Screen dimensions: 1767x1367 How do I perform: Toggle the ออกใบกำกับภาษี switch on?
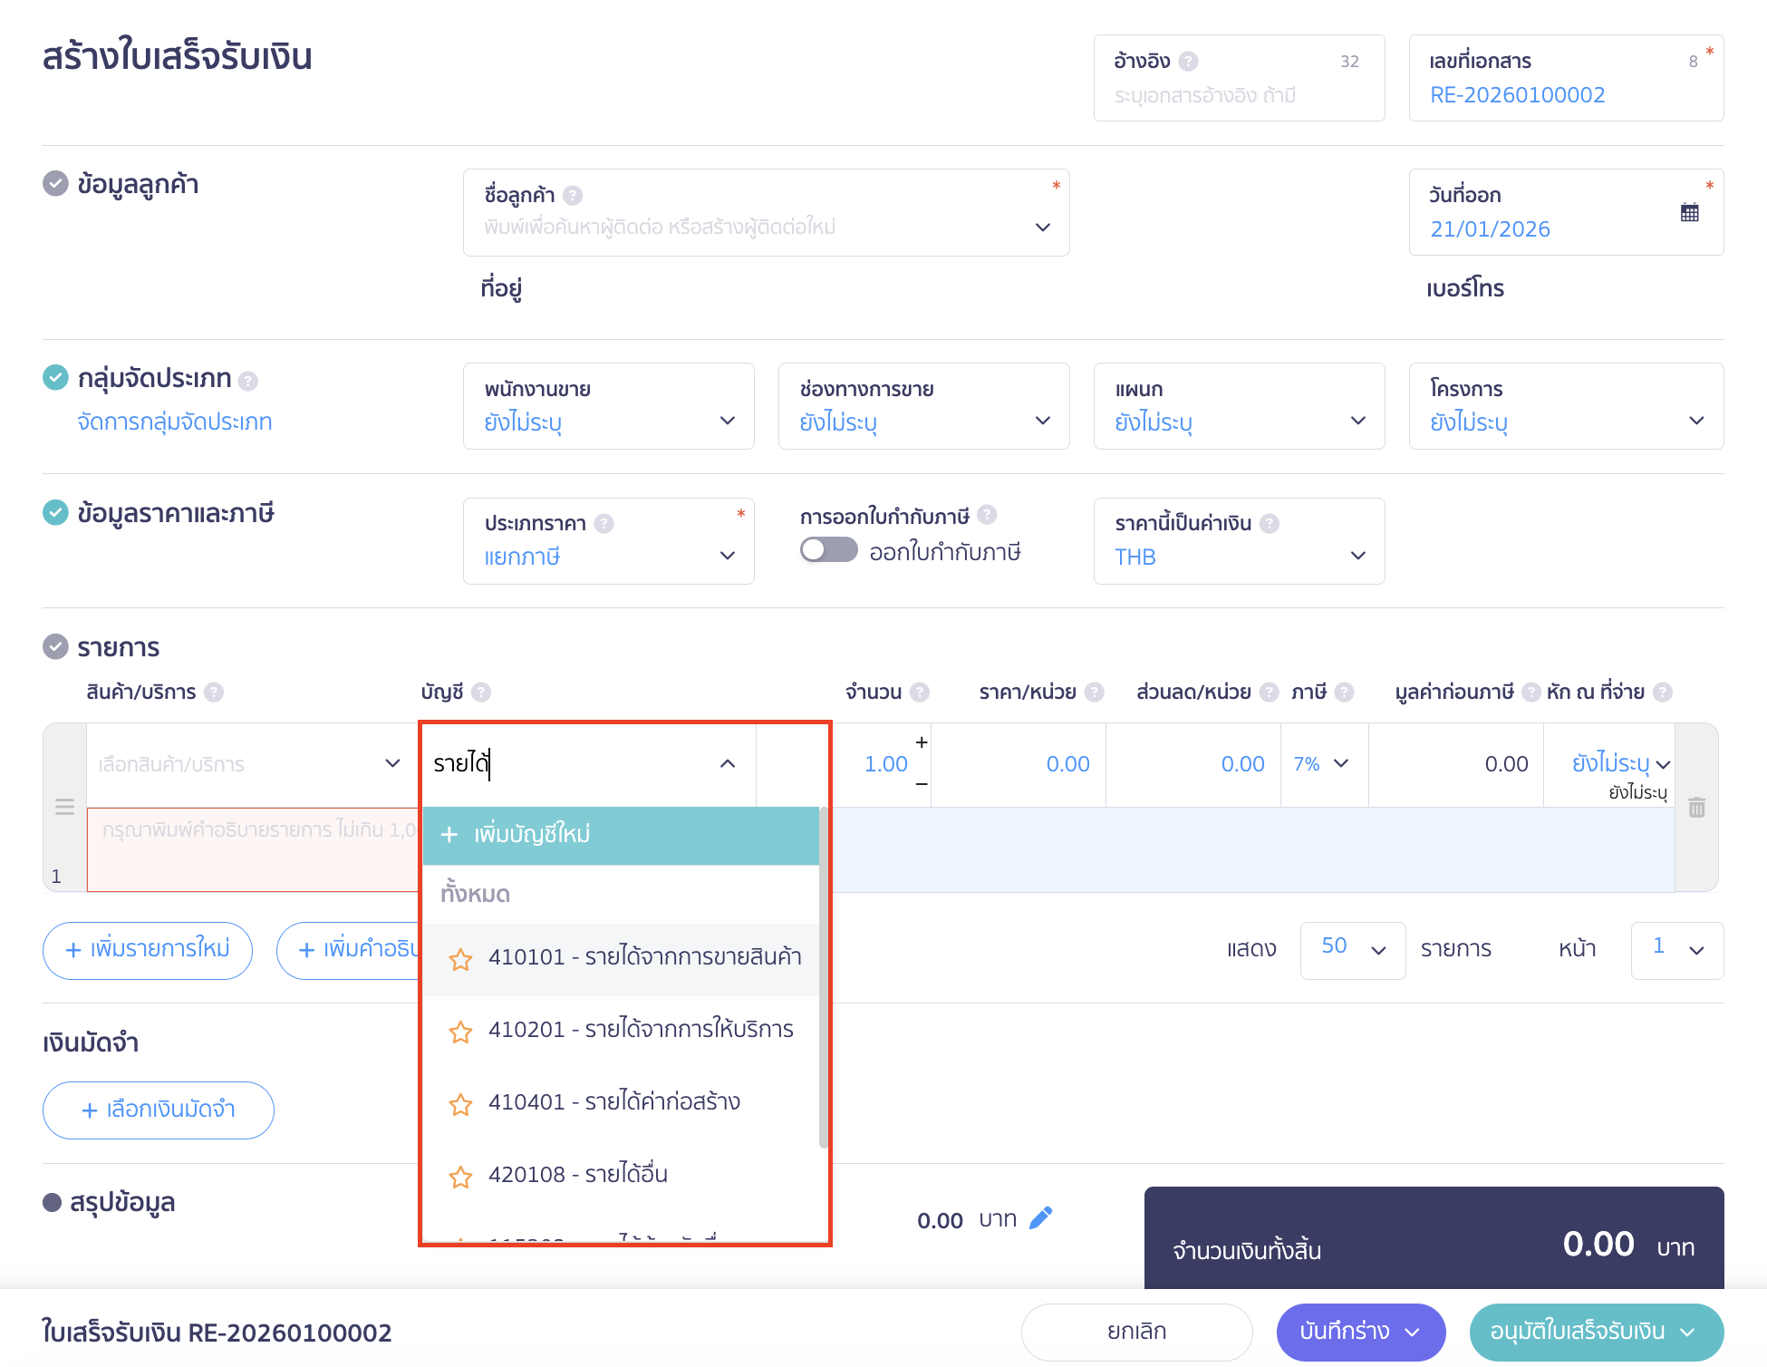[x=828, y=550]
